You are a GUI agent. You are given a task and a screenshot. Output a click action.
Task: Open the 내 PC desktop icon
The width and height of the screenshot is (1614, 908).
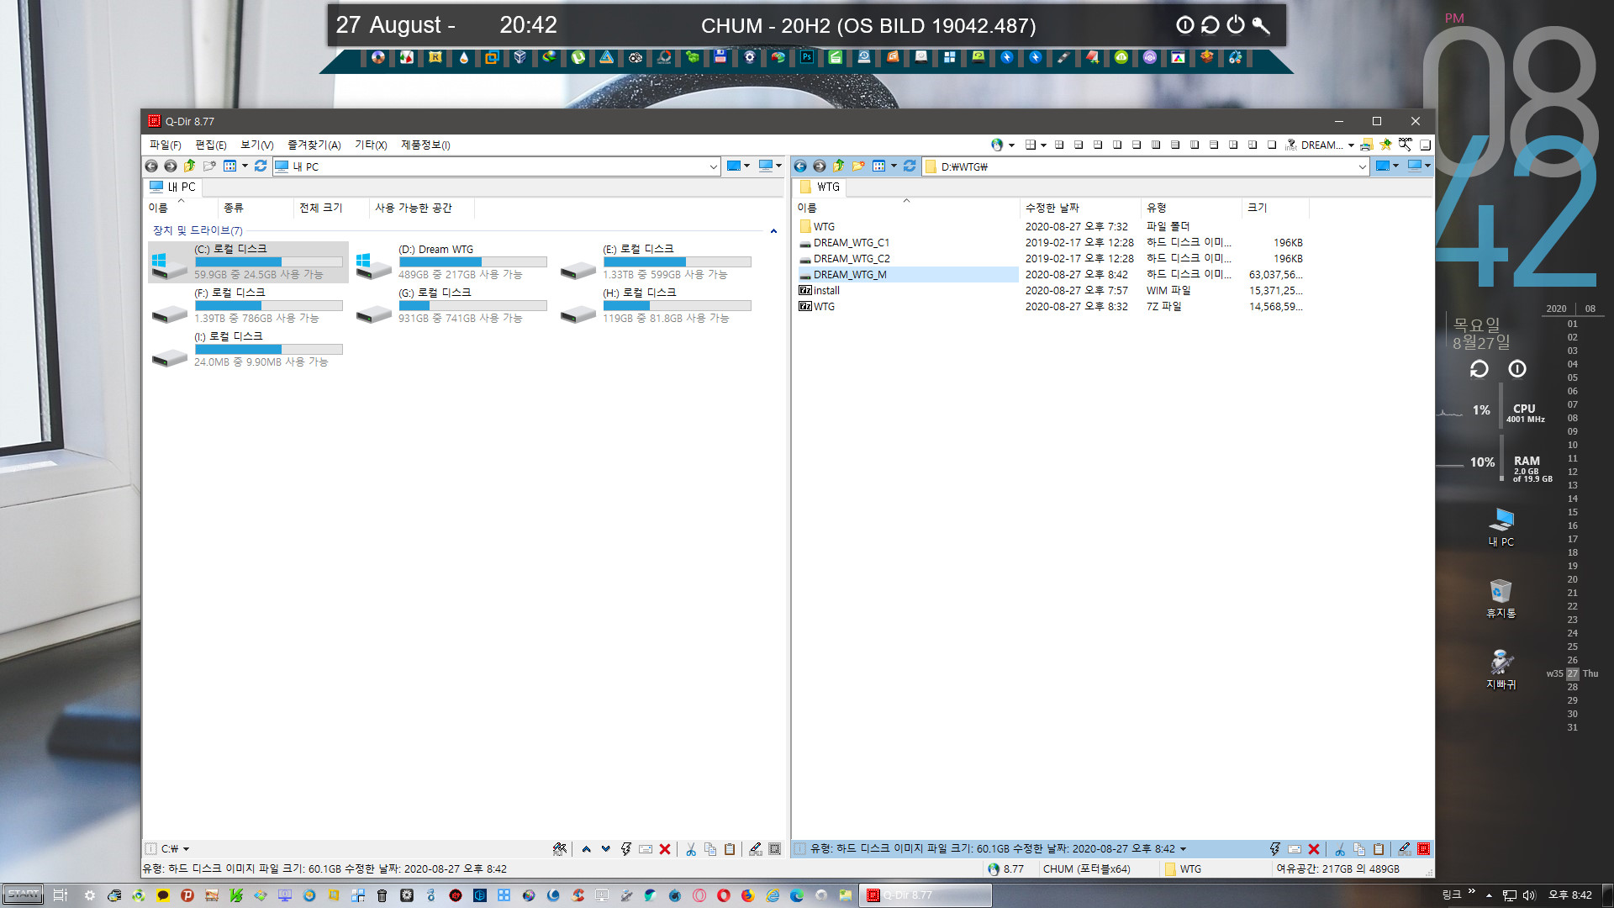[x=1501, y=527]
